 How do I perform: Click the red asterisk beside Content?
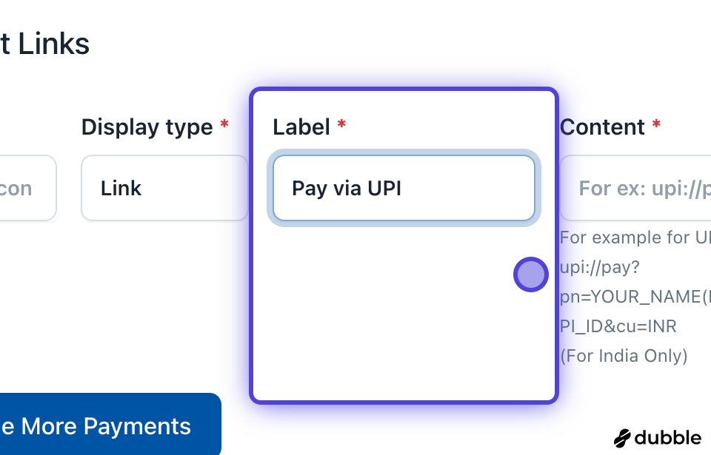[x=656, y=125]
